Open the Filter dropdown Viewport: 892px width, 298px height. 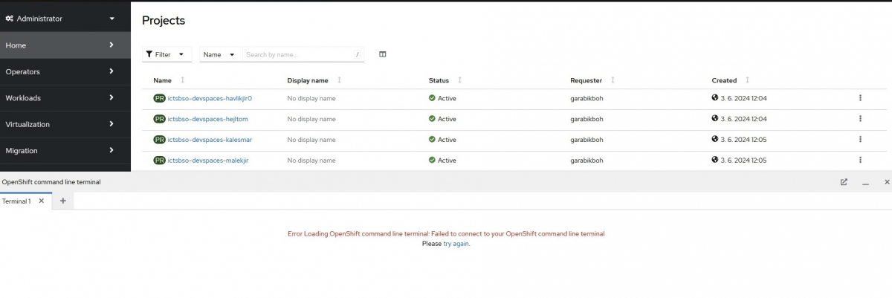coord(167,54)
